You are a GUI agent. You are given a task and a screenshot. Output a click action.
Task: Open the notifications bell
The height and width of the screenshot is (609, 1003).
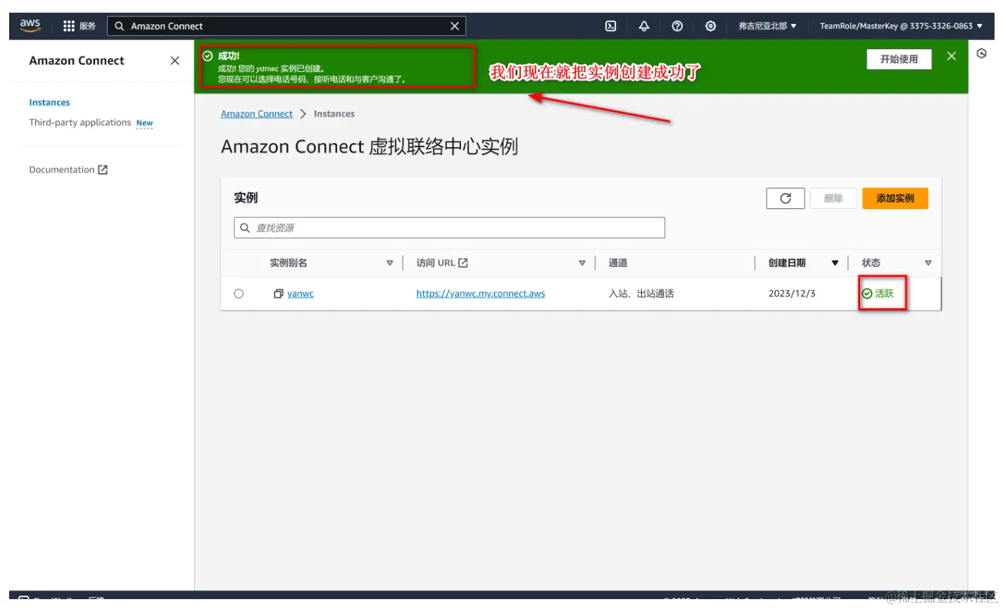[644, 26]
